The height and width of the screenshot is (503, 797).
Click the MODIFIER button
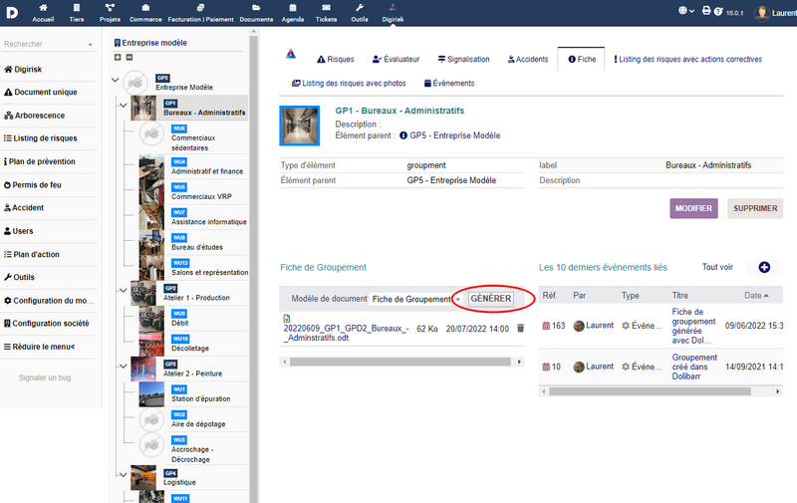pyautogui.click(x=693, y=208)
